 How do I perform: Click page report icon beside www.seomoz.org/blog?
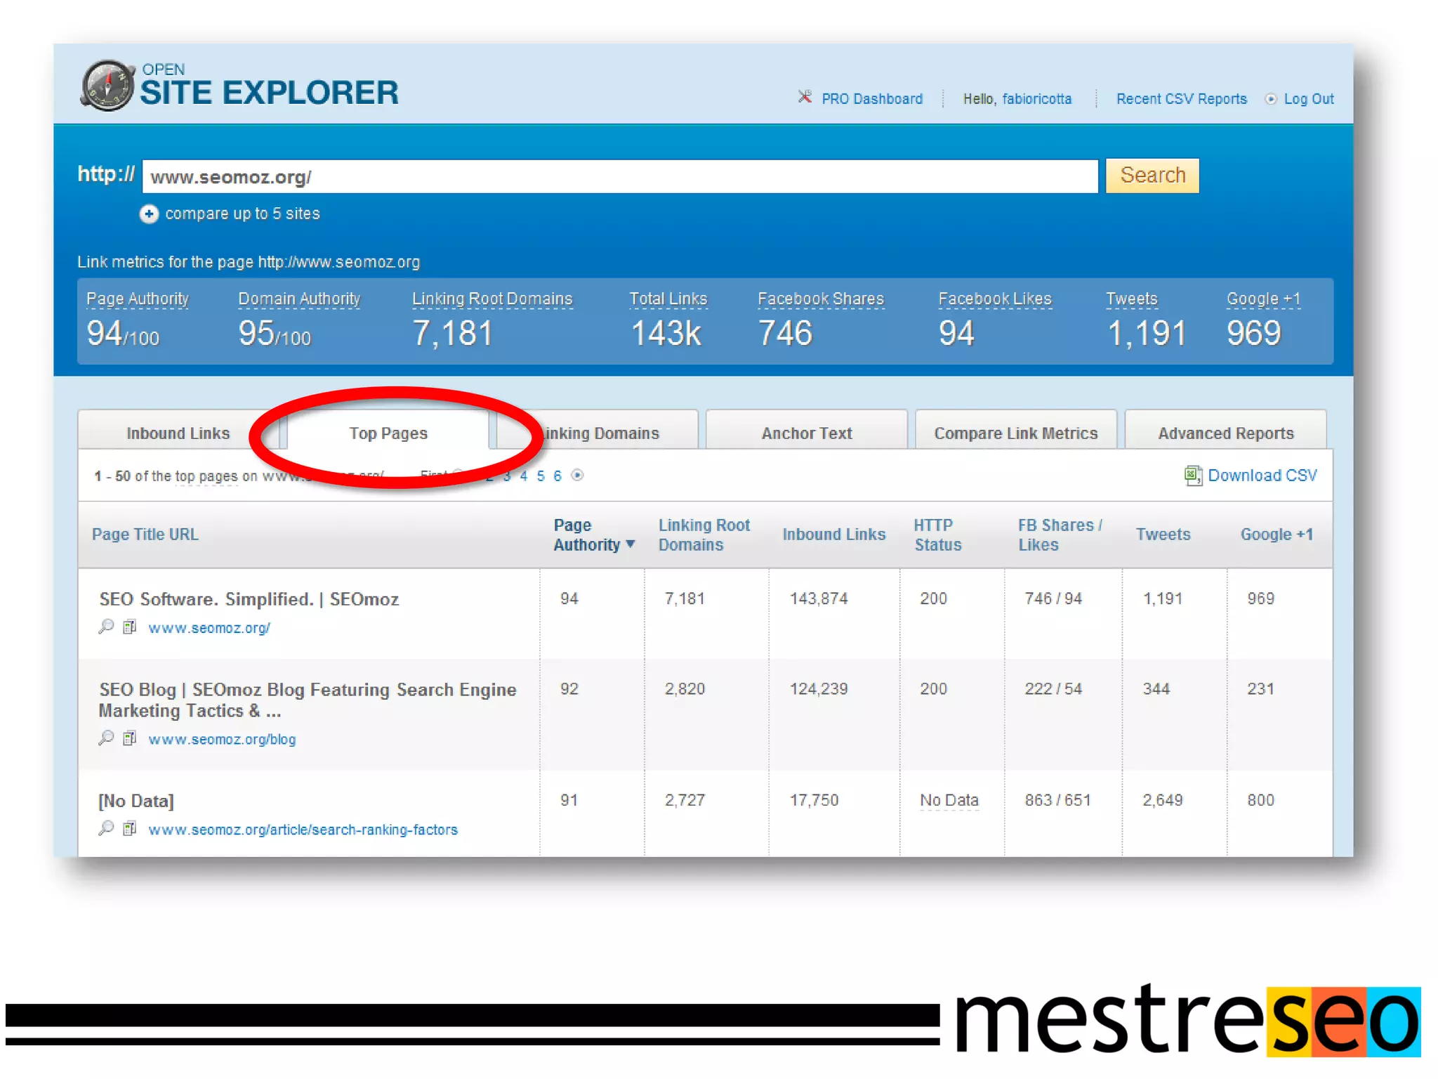click(x=129, y=738)
